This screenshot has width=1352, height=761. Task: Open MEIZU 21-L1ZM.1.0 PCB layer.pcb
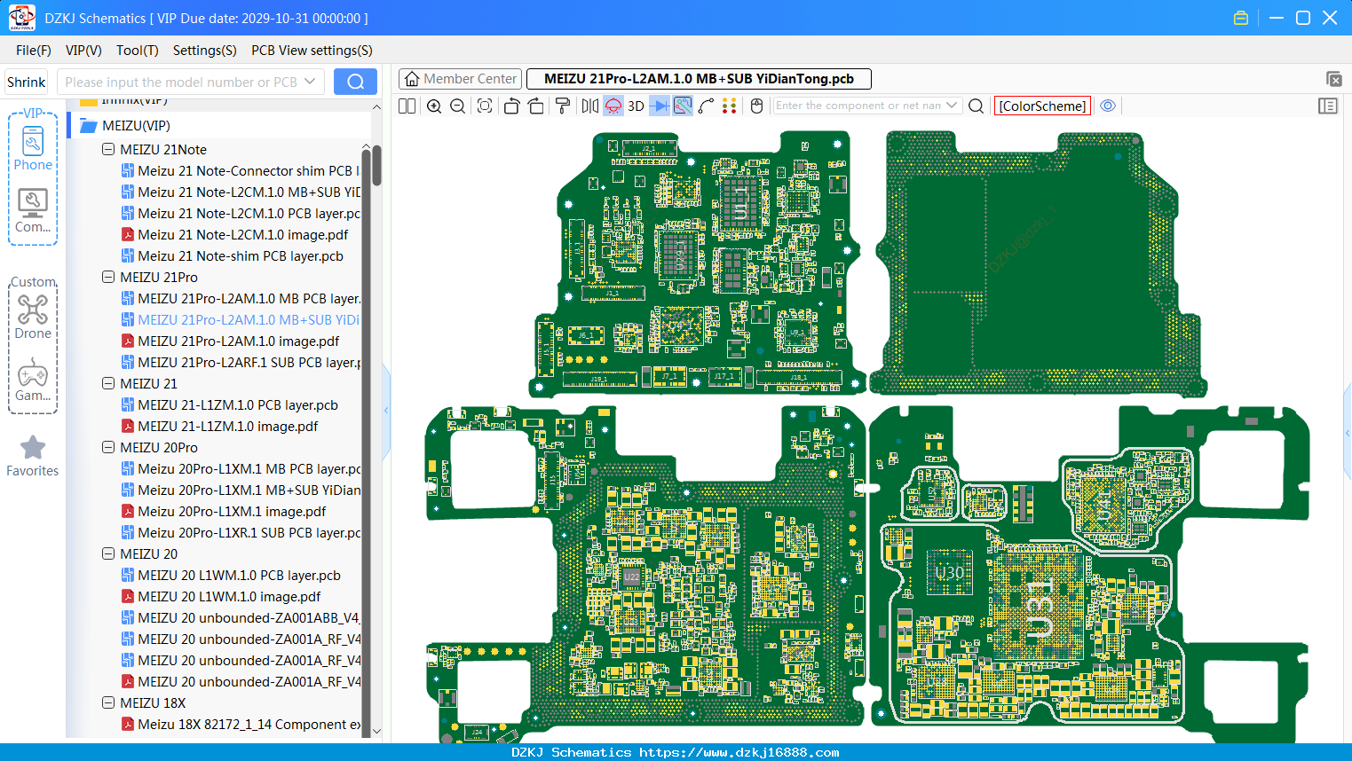pyautogui.click(x=229, y=405)
